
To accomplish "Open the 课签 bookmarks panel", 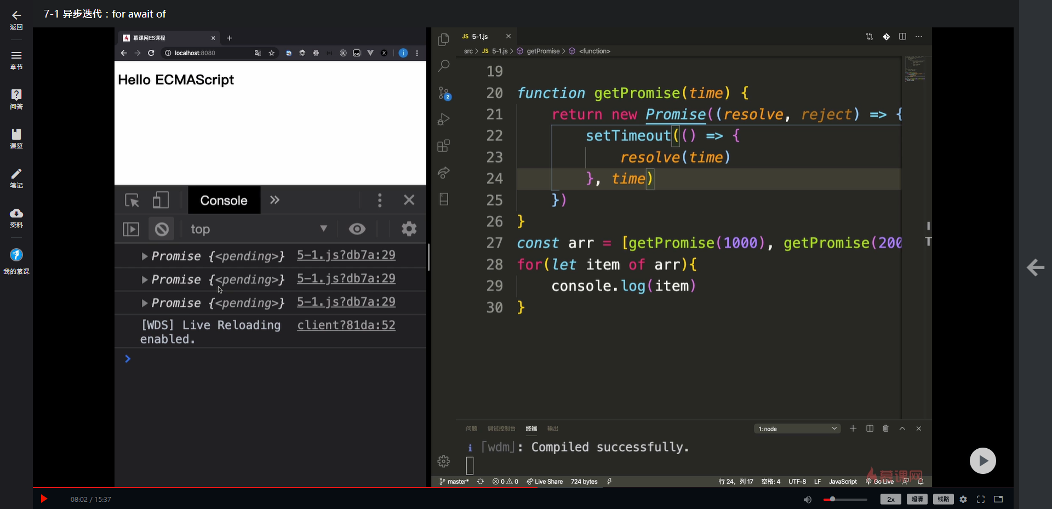I will point(16,139).
